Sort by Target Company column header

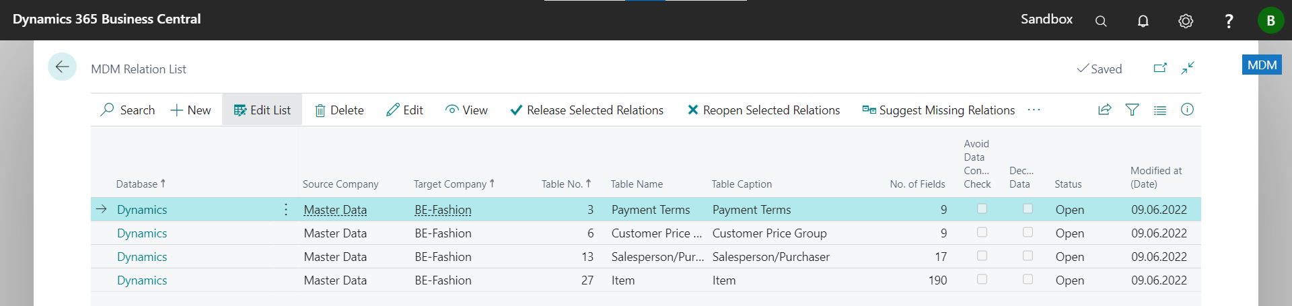coord(454,184)
